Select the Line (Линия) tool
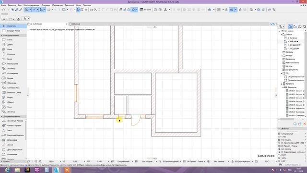 12,145
